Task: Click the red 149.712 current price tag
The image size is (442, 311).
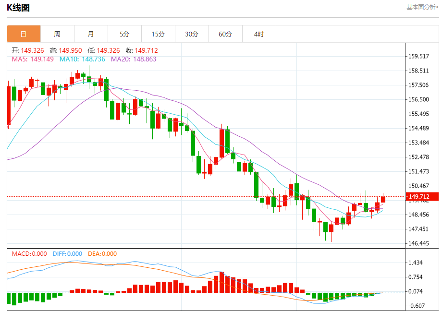Action: point(422,197)
